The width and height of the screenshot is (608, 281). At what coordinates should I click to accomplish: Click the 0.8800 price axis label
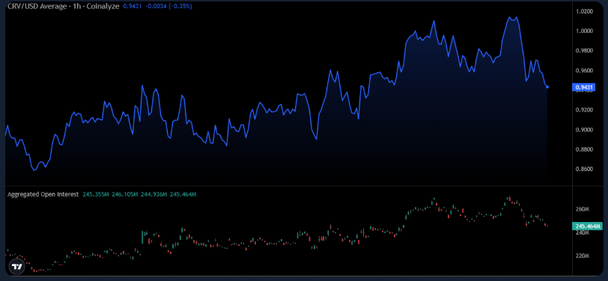tap(583, 149)
